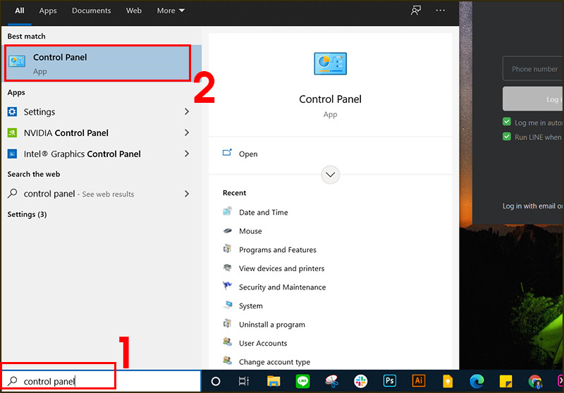
Task: Open the More filter dropdown
Action: (x=171, y=11)
